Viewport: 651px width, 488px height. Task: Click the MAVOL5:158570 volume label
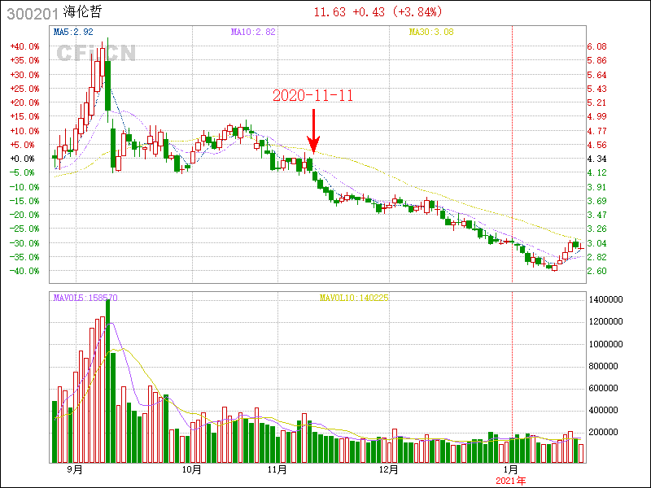click(85, 298)
